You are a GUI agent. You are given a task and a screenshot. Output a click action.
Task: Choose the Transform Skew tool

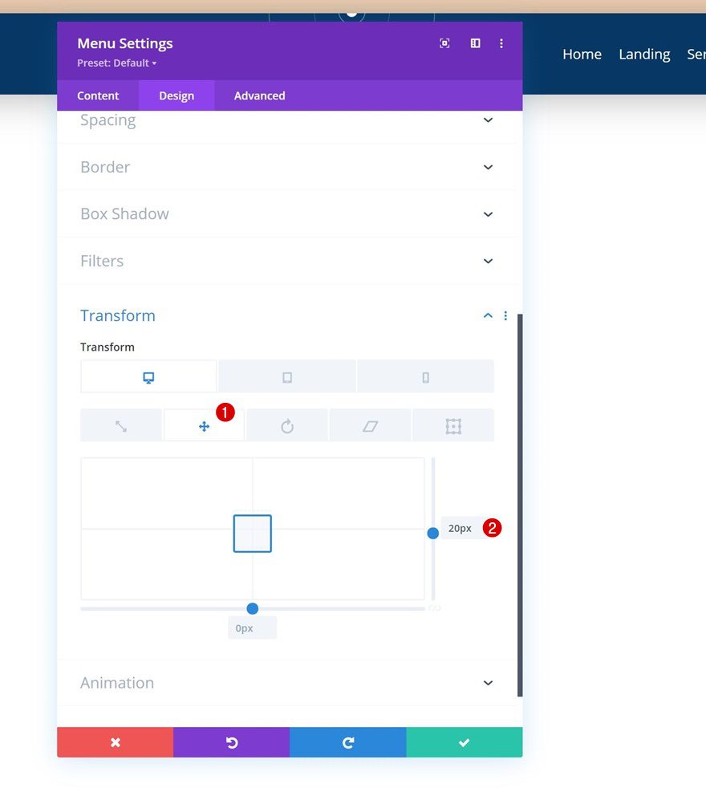(x=370, y=425)
